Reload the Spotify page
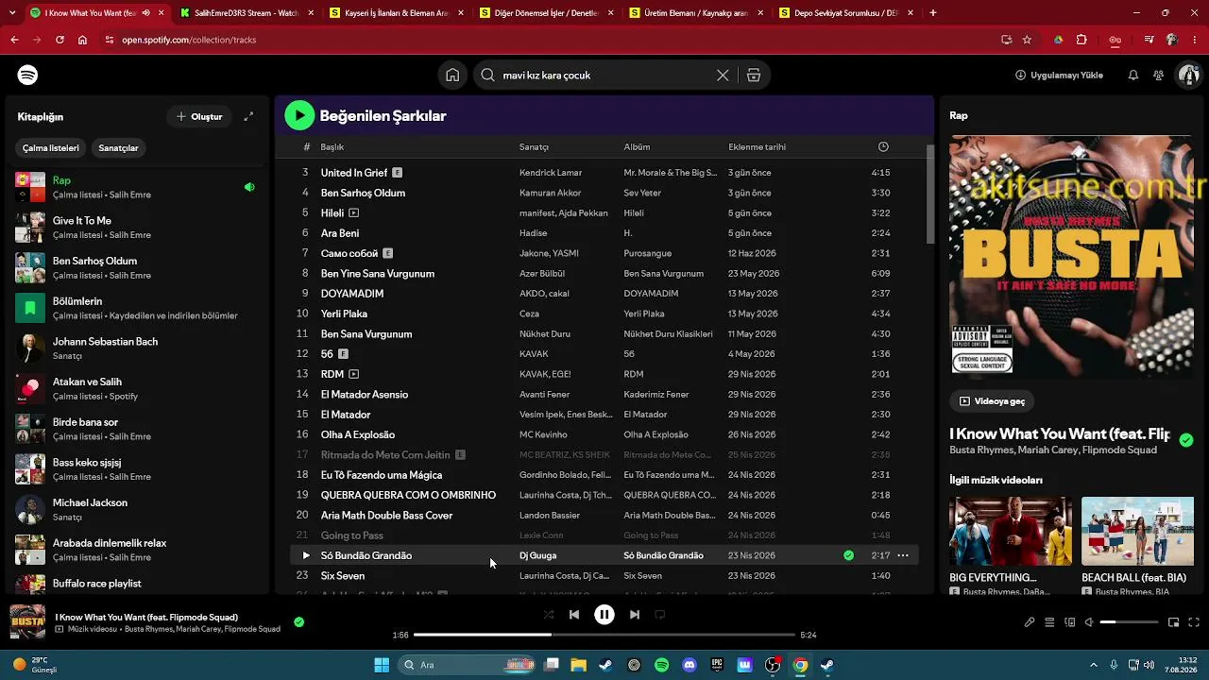 (60, 40)
